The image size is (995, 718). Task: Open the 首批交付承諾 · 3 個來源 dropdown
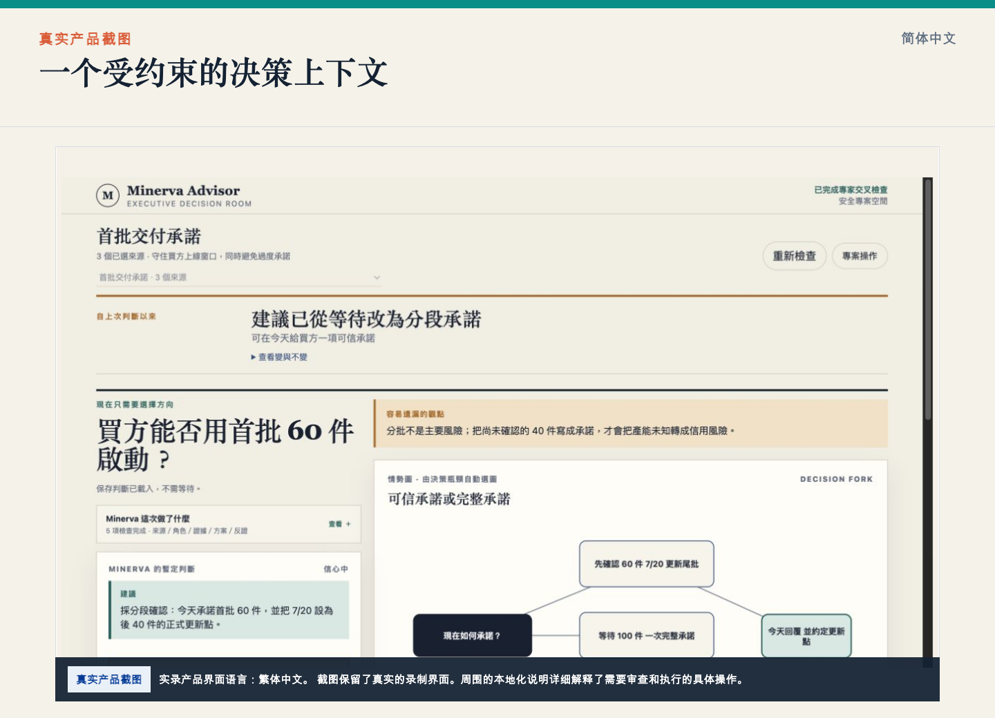click(239, 278)
